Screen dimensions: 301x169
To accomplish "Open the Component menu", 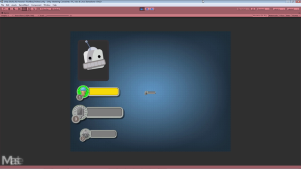I will [x=36, y=5].
